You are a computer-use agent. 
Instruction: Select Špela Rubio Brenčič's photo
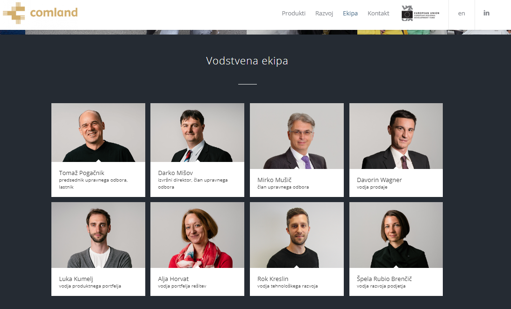point(396,235)
